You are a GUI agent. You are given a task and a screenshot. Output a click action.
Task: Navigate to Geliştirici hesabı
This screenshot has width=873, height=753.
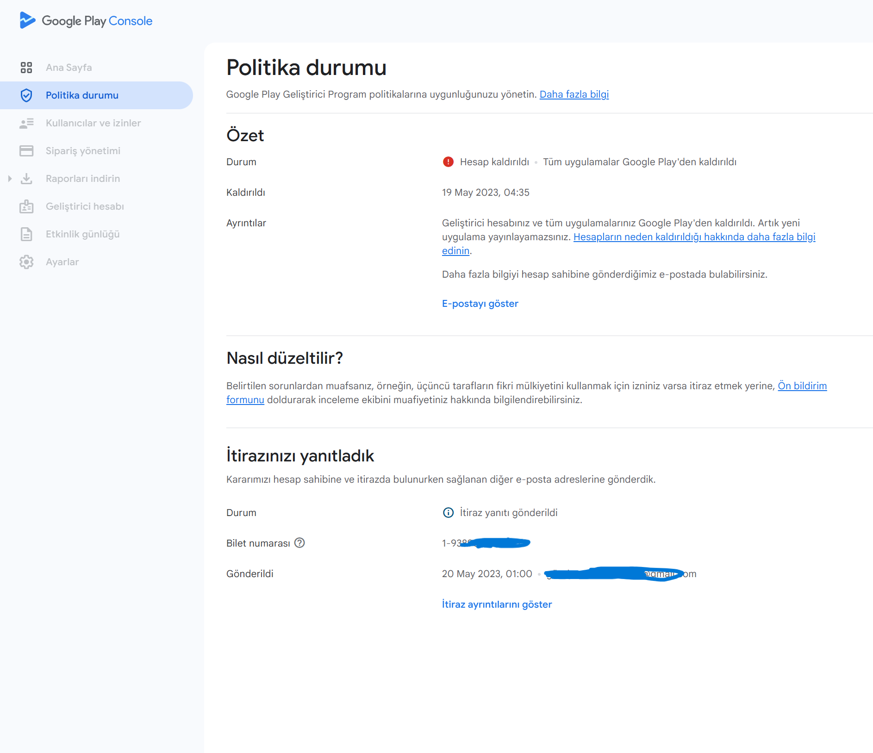point(96,206)
